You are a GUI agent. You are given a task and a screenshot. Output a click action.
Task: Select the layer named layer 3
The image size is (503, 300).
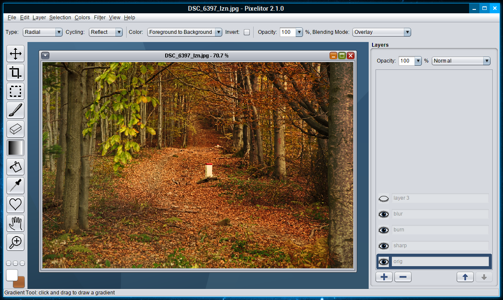point(440,198)
